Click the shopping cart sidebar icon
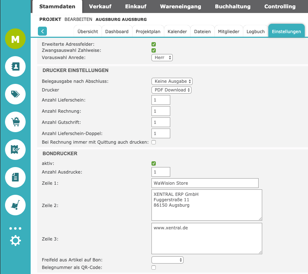This screenshot has height=274, width=308. click(15, 122)
